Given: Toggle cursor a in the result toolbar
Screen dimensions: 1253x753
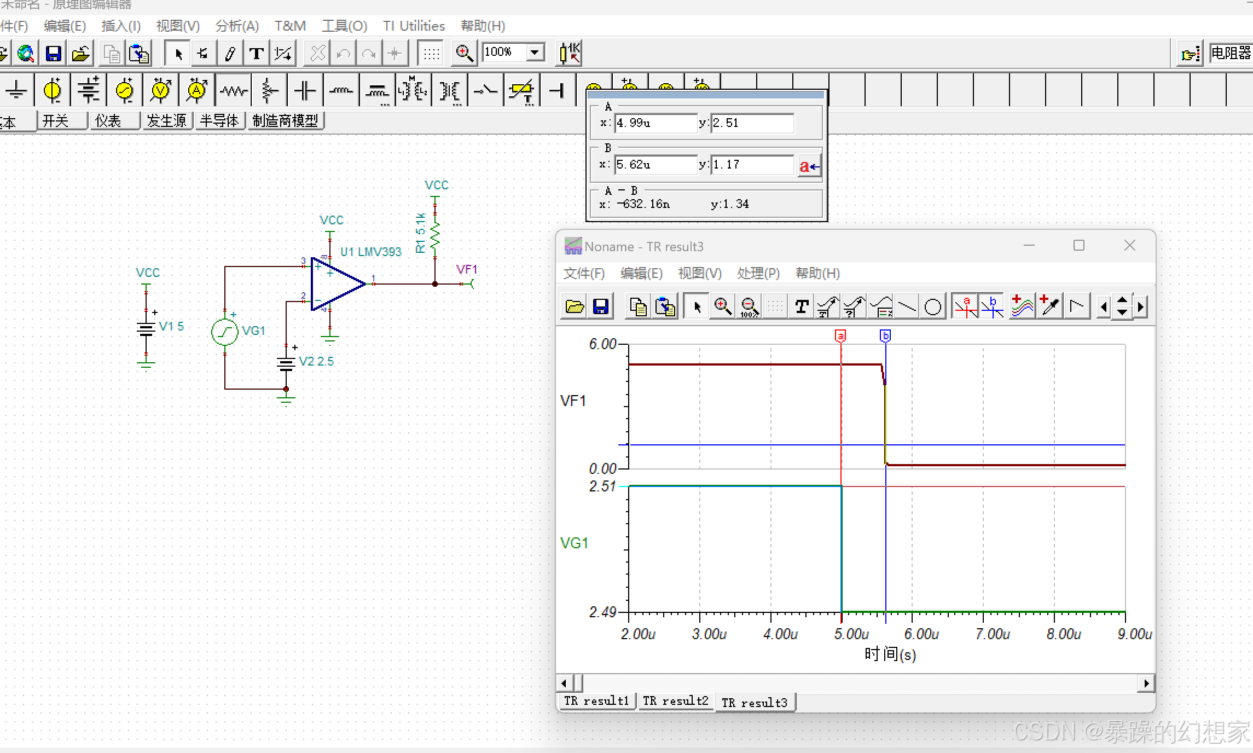Looking at the screenshot, I should tap(965, 306).
